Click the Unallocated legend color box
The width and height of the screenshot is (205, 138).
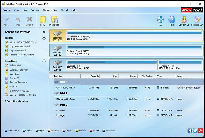pos(104,131)
